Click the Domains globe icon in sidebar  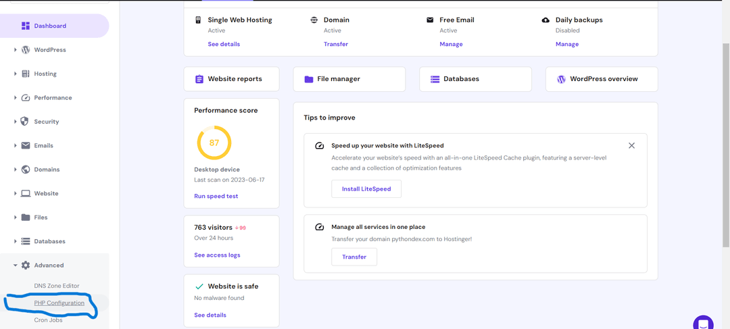point(26,170)
